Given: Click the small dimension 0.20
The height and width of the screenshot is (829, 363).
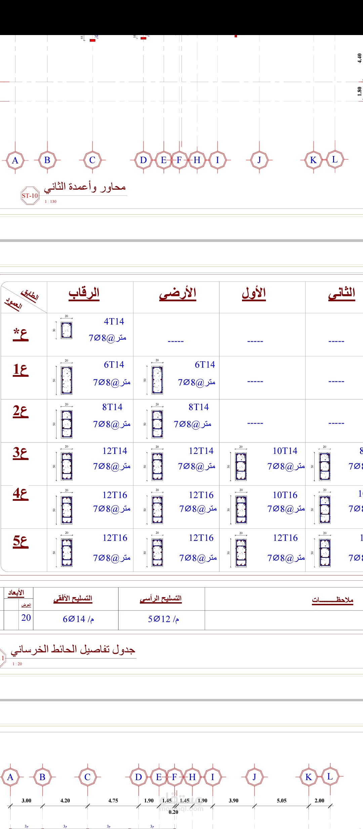Looking at the screenshot, I should (x=173, y=812).
